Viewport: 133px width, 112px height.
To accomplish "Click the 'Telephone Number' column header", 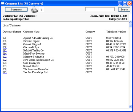I will [x=116, y=32].
